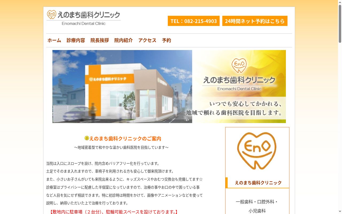
Task: Open the 予約 menu item
Action: coord(166,40)
